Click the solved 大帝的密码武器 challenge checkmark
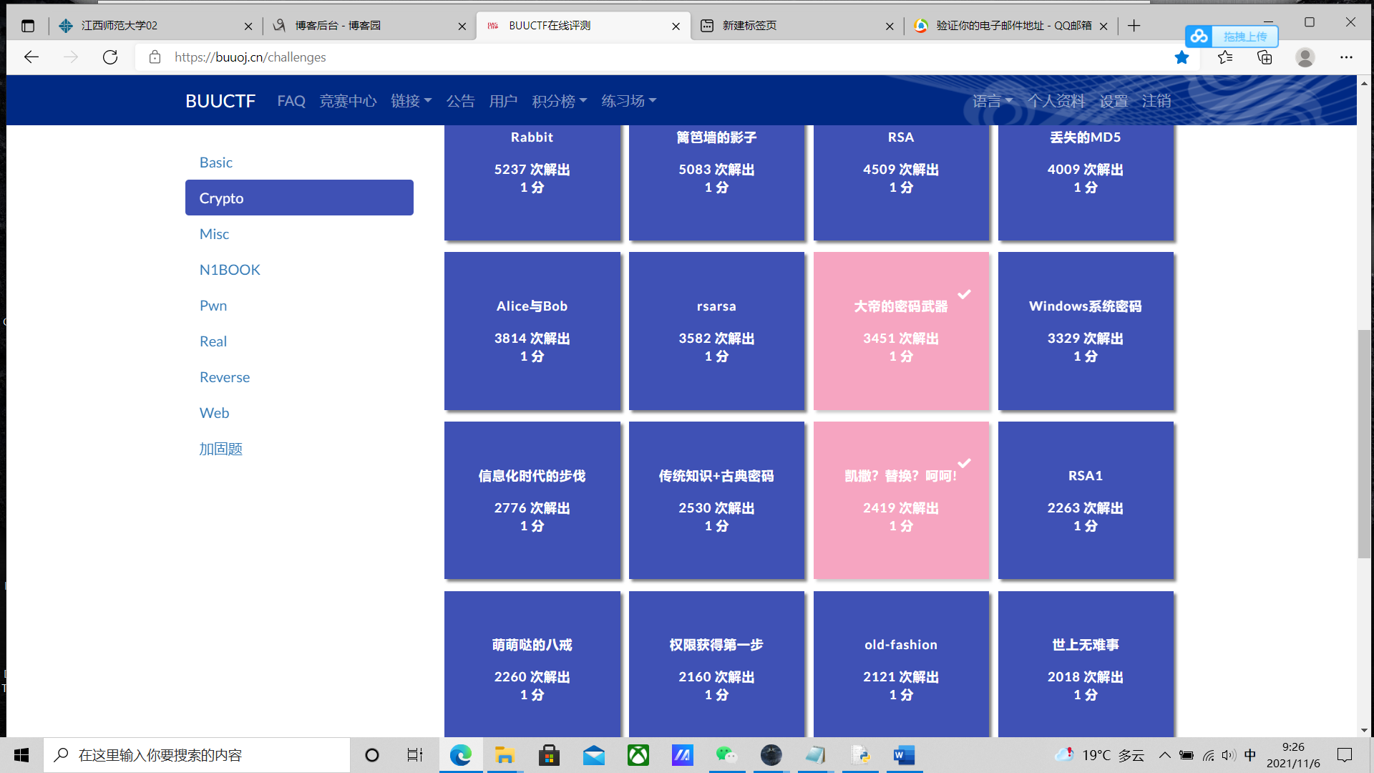 pyautogui.click(x=964, y=294)
